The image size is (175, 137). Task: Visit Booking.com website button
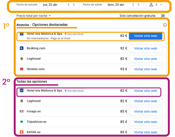click(145, 48)
